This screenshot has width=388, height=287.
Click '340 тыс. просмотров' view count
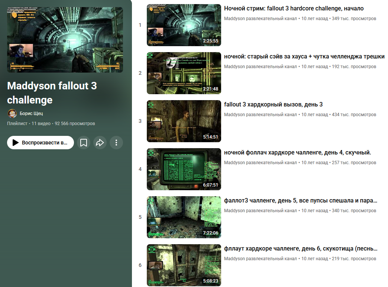click(x=354, y=211)
